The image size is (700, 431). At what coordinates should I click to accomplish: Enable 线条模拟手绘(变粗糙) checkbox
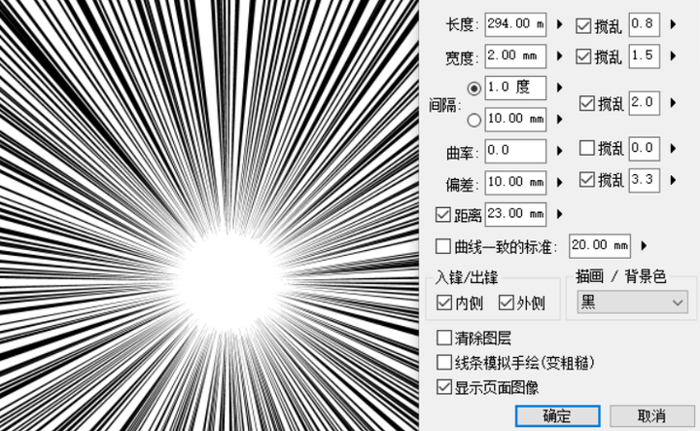point(443,362)
